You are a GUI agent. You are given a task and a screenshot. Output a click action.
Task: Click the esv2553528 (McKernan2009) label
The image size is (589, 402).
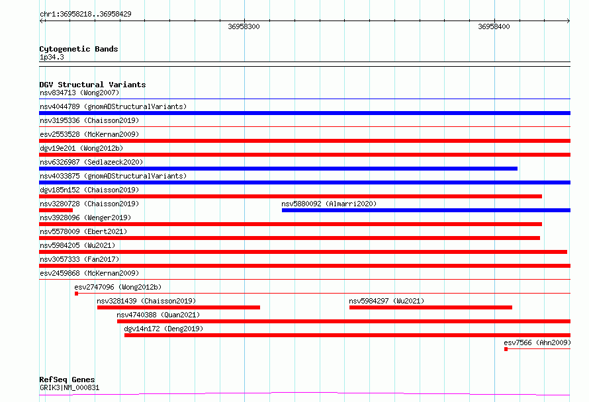(89, 134)
